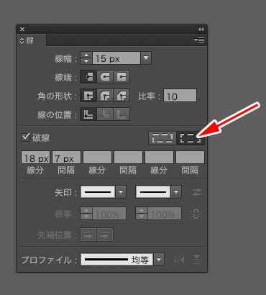Select the butt cap line end icon
Image resolution: width=266 pixels, height=295 pixels.
[88, 77]
